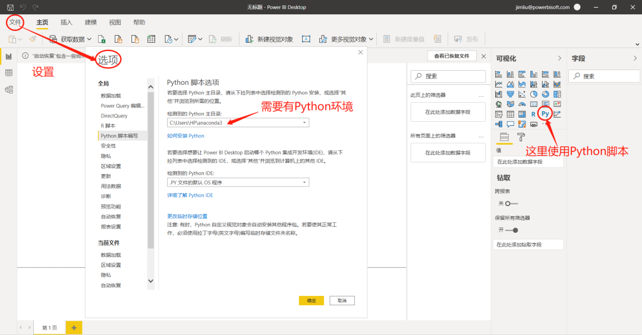Open the 文件 menu
The height and width of the screenshot is (335, 642).
point(15,22)
